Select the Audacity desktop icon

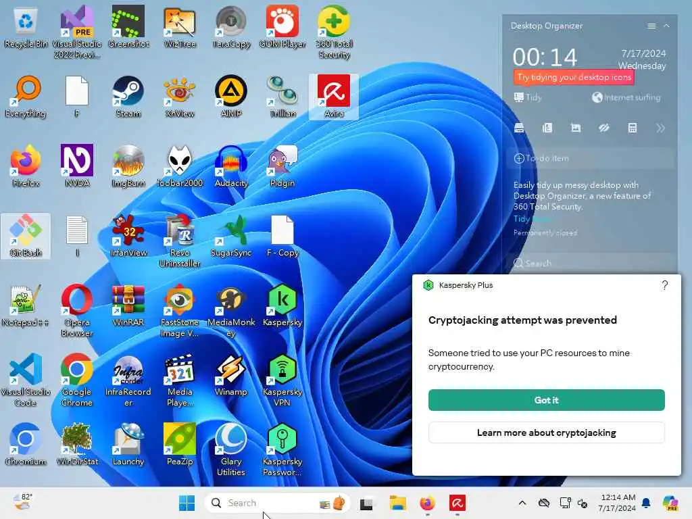231,166
